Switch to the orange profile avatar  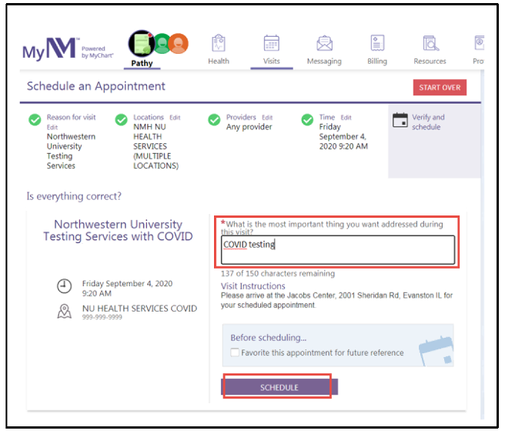[x=179, y=43]
